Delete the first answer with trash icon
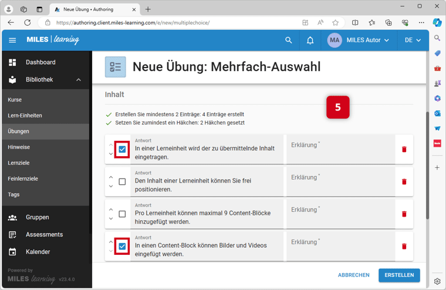This screenshot has width=446, height=290. [x=404, y=150]
